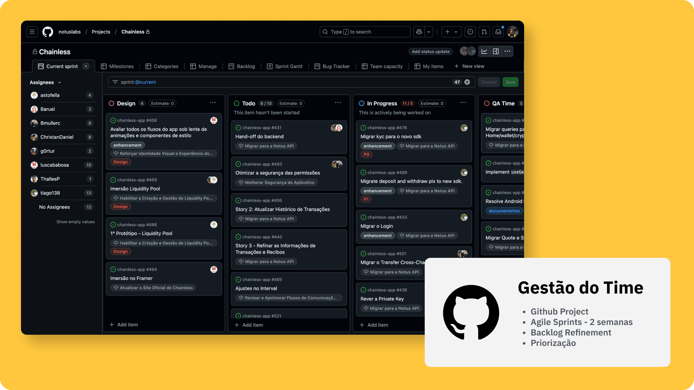Open the project insights chart icon
694x390 pixels.
pos(484,51)
